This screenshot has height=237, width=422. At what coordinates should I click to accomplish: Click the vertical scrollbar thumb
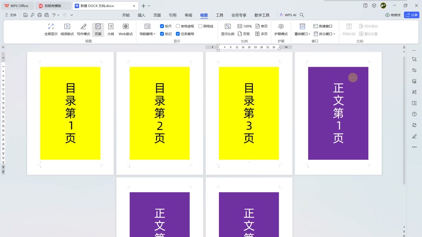coord(404,120)
